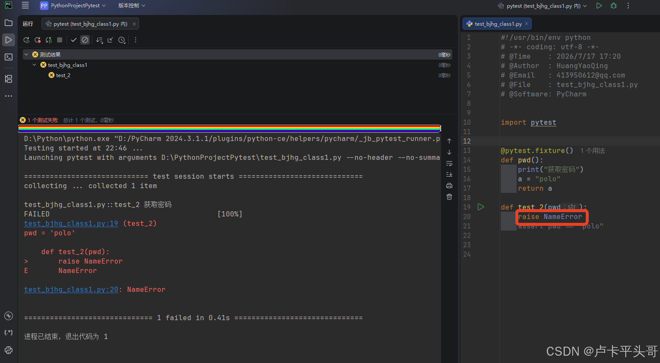The image size is (660, 363).
Task: Open test history clock icon
Action: [122, 40]
